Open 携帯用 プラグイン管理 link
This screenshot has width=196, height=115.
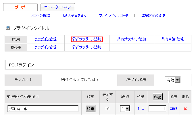[45, 47]
